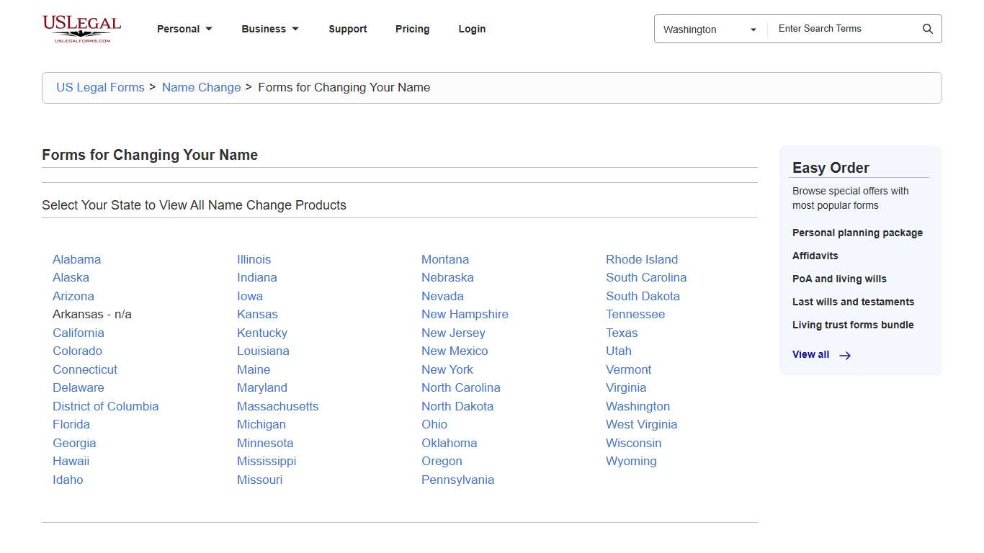Viewport: 984px width, 553px height.
Task: Open the Name Change breadcrumb link
Action: coord(201,87)
